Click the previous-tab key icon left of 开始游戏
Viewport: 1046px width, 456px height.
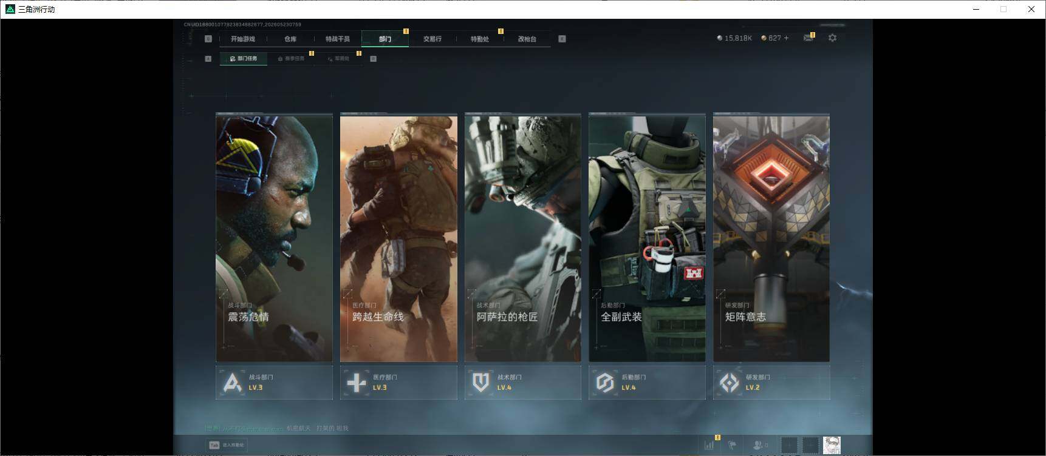pos(208,39)
